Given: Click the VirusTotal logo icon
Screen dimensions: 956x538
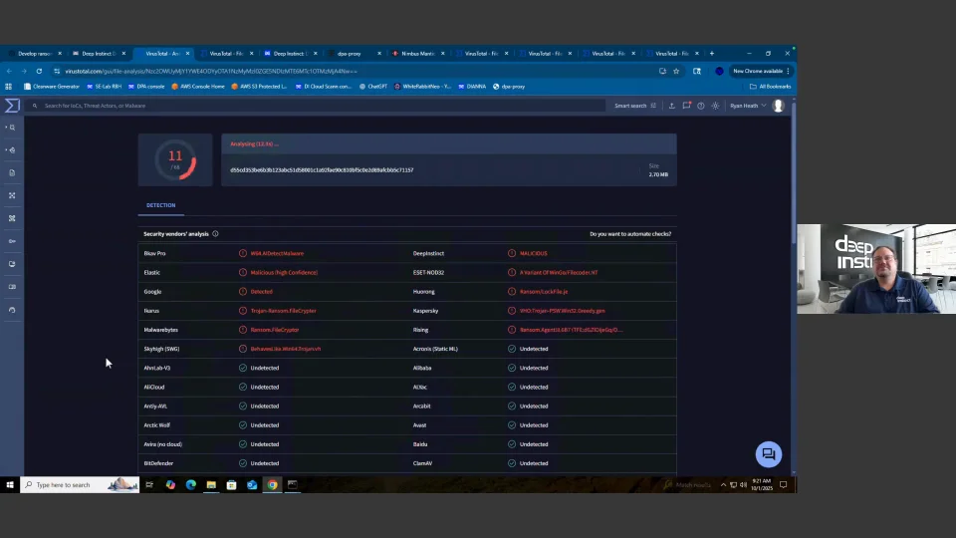Looking at the screenshot, I should coord(12,106).
